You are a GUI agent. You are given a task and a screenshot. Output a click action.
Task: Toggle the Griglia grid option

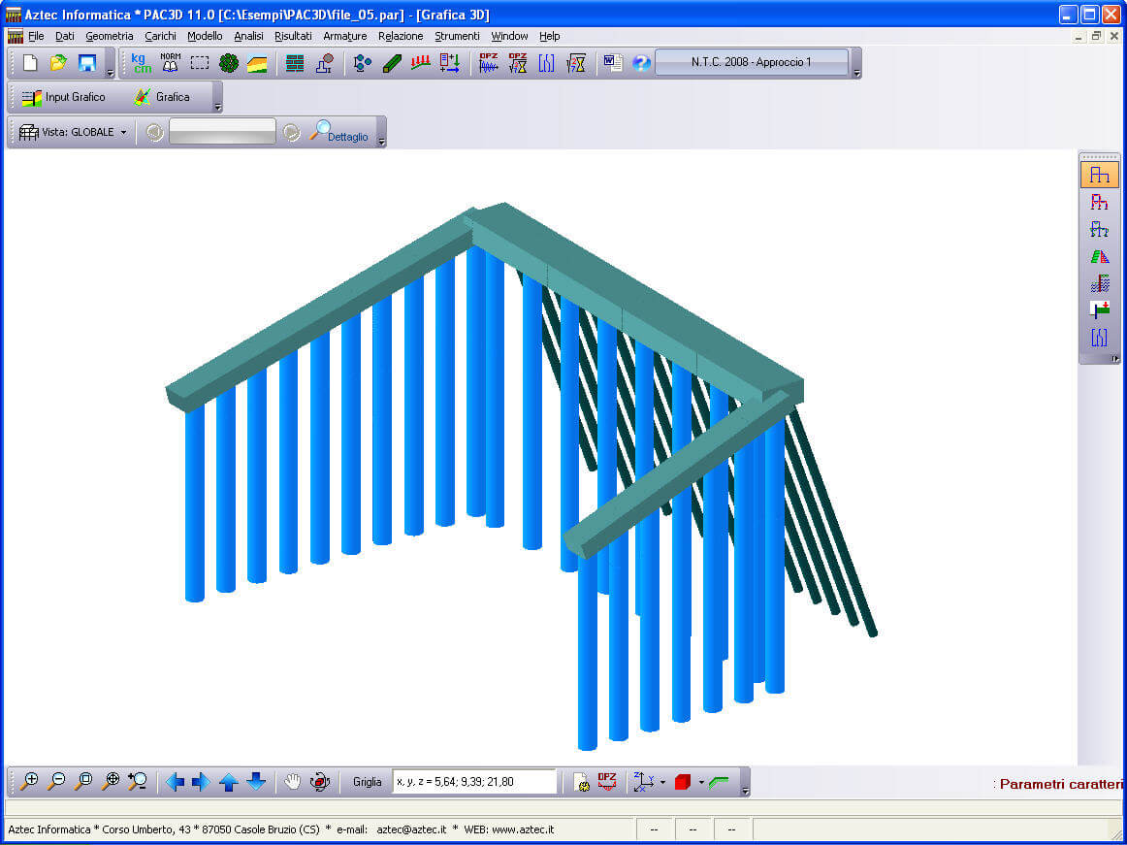[367, 782]
